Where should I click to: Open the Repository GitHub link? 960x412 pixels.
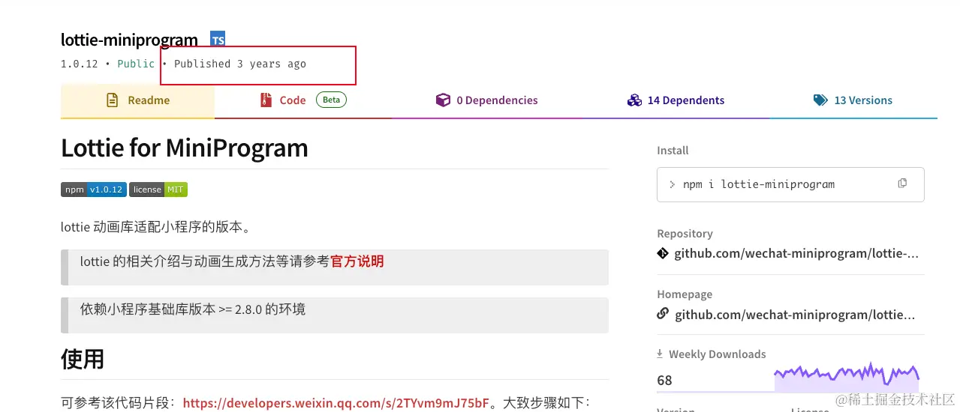pos(796,253)
